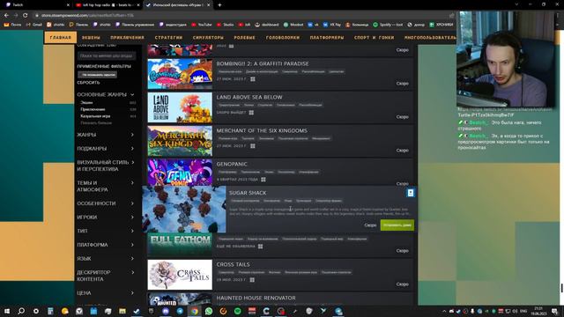The image size is (564, 317).
Task: Toggle the Экшен genre filter
Action: point(86,102)
